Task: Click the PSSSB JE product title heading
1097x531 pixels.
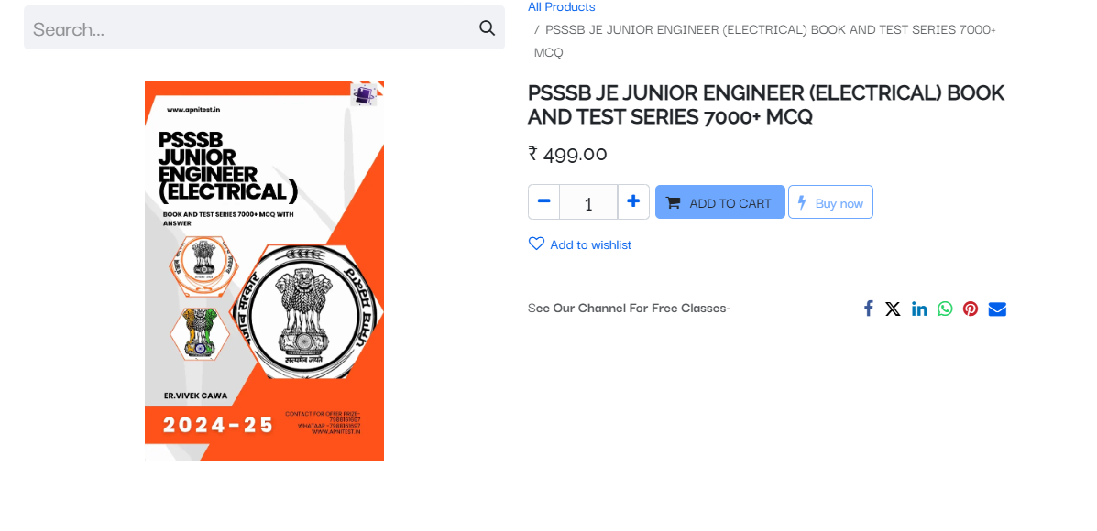Action: (x=766, y=104)
